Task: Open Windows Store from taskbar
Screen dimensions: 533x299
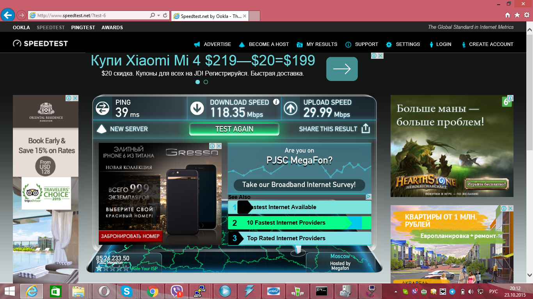Action: [56, 291]
